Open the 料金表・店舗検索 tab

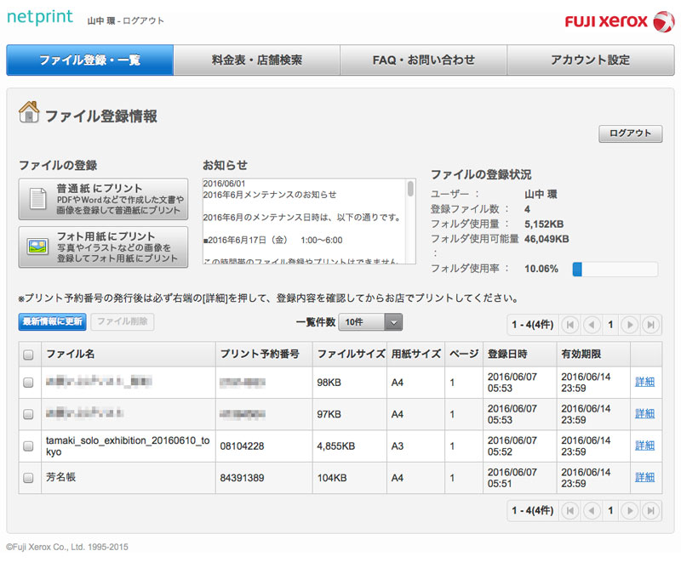pyautogui.click(x=256, y=60)
